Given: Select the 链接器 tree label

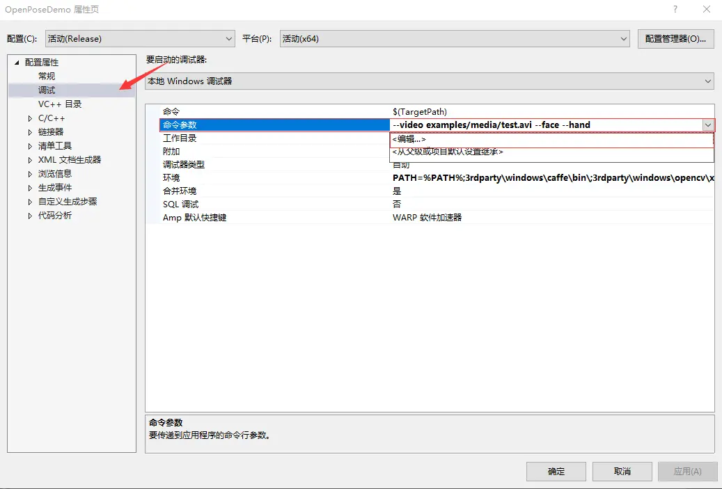Looking at the screenshot, I should pyautogui.click(x=51, y=132).
